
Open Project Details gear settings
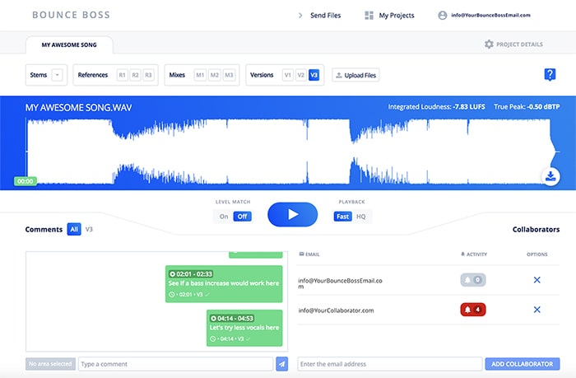pos(513,44)
